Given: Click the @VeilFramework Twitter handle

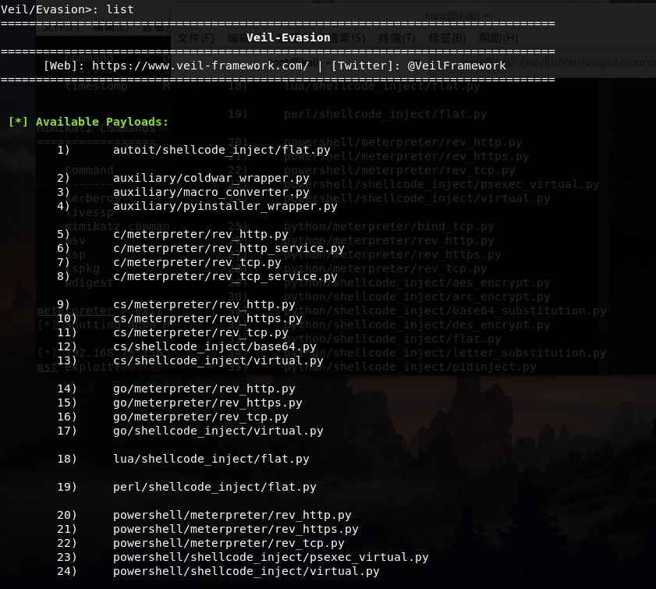Looking at the screenshot, I should click(456, 66).
